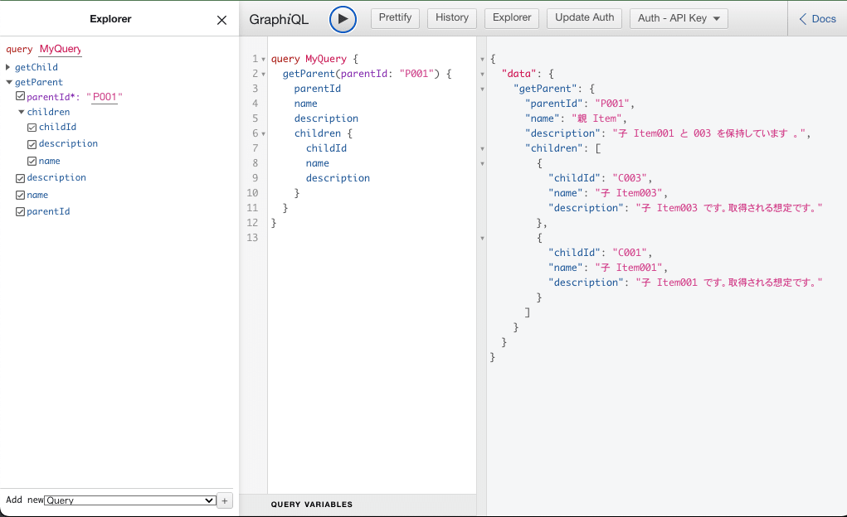847x517 pixels.
Task: Open the History panel
Action: 452,17
